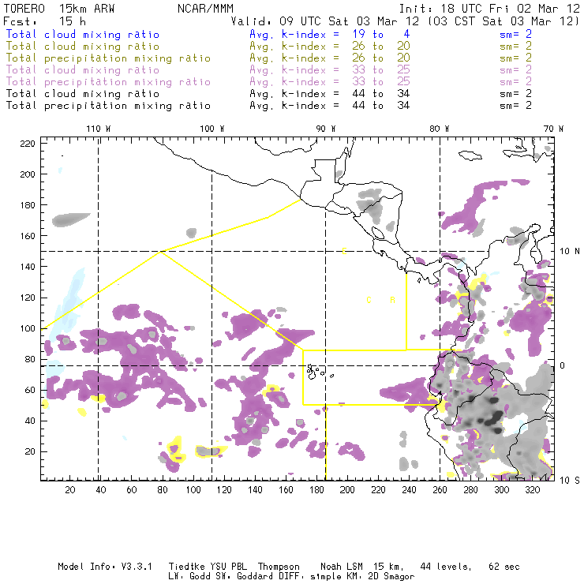Image resolution: width=584 pixels, height=584 pixels.
Task: Click the "Tiedtke" scheme name
Action: tap(186, 567)
